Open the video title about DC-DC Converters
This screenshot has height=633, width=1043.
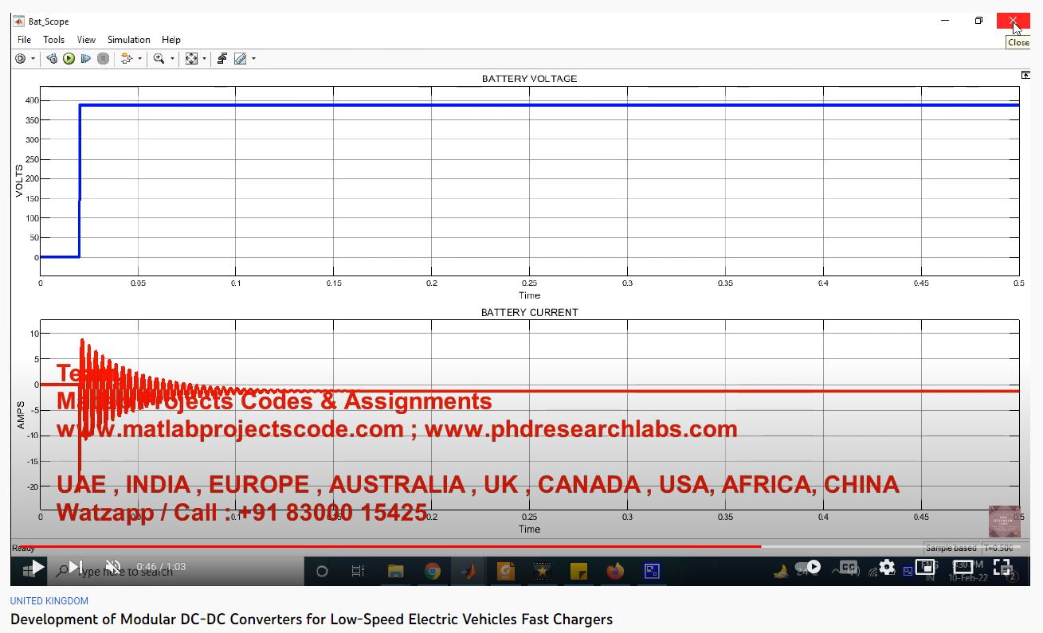tap(311, 619)
